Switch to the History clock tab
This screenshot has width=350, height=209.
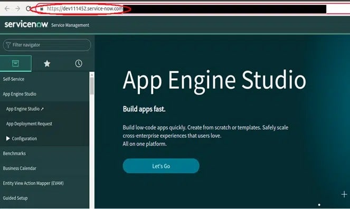pyautogui.click(x=78, y=63)
